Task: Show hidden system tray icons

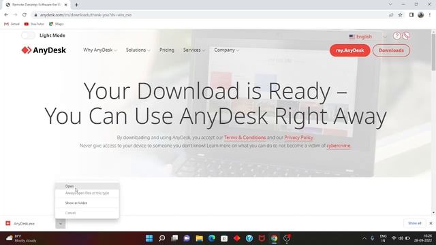Action: pyautogui.click(x=364, y=238)
